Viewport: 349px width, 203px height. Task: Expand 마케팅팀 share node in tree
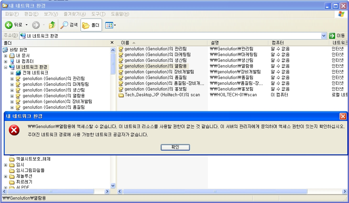12,85
